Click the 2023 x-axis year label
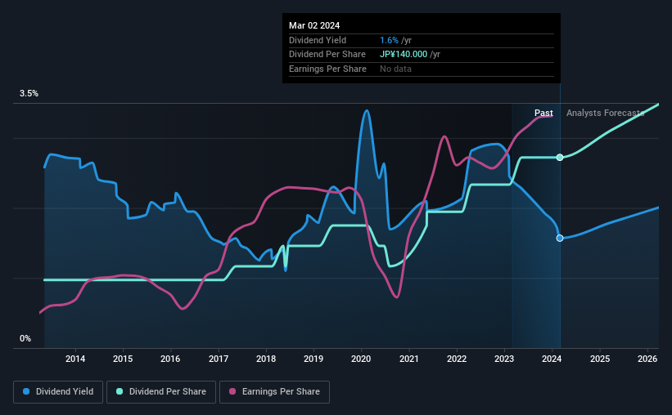 [504, 359]
